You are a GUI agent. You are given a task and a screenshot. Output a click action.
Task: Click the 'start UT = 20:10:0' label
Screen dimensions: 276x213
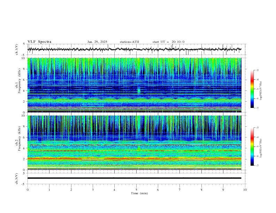(x=168, y=42)
